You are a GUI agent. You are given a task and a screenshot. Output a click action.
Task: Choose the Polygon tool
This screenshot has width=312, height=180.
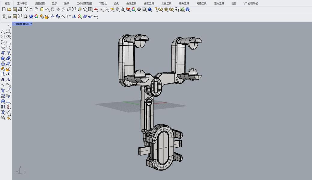click(x=3, y=47)
